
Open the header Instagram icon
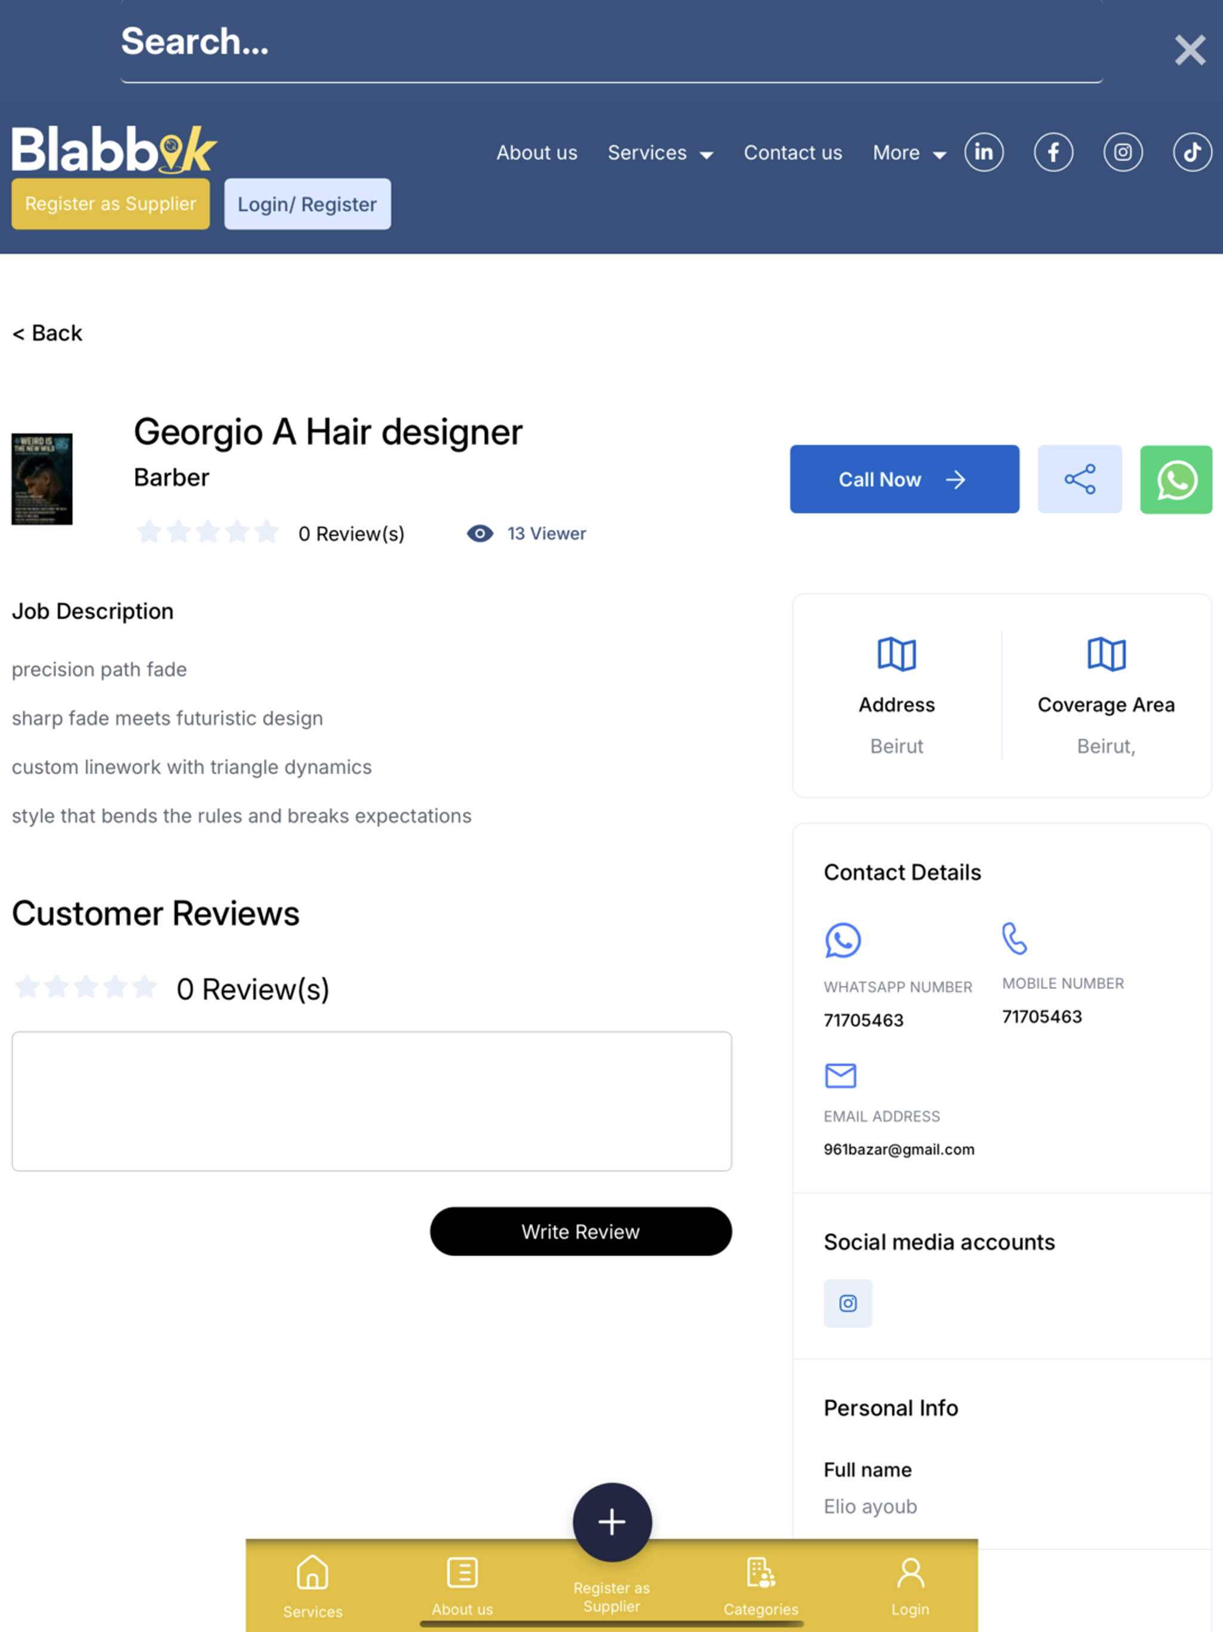click(1123, 153)
